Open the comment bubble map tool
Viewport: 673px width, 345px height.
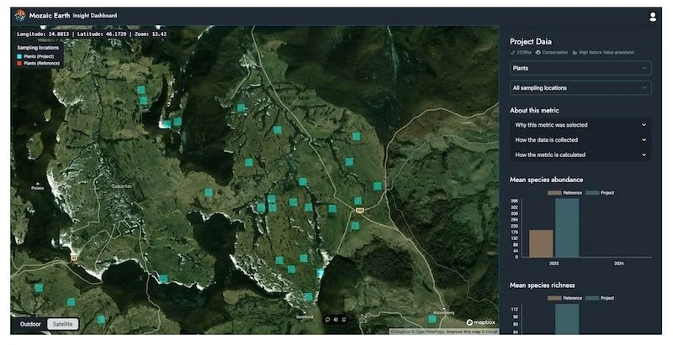(x=327, y=319)
